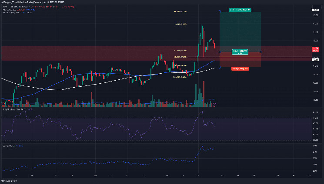Screen dimensions: 324x184
Task: Click the moving average legend under the Vol legend
Action: point(17,13)
